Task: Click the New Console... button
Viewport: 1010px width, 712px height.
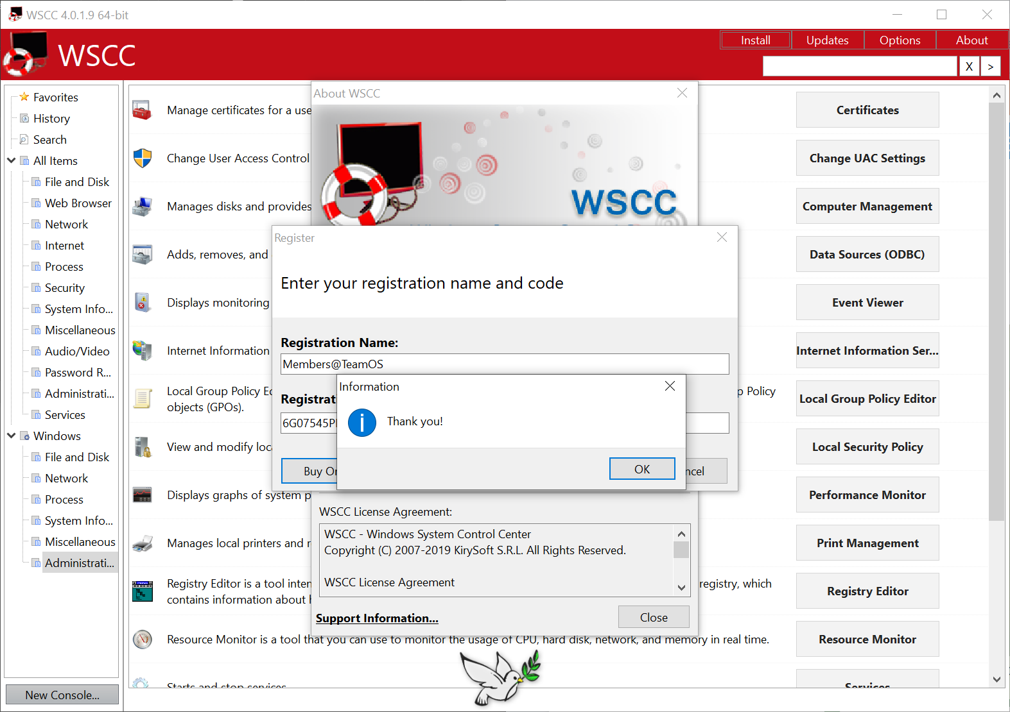Action: coord(62,695)
